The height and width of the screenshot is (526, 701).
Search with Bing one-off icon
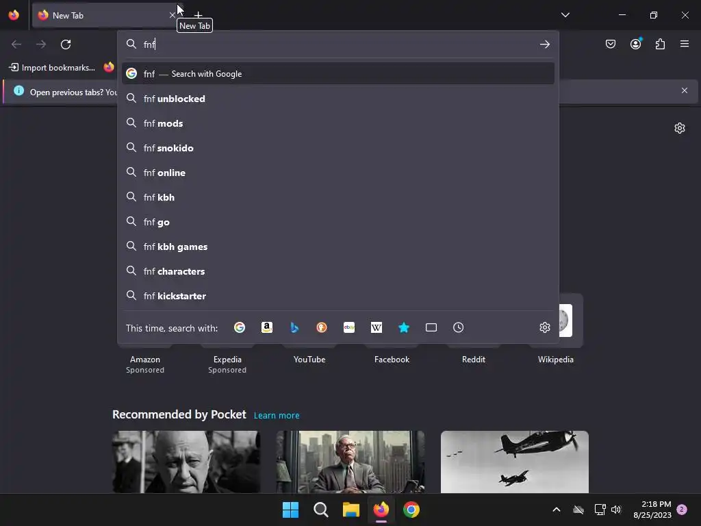(294, 327)
